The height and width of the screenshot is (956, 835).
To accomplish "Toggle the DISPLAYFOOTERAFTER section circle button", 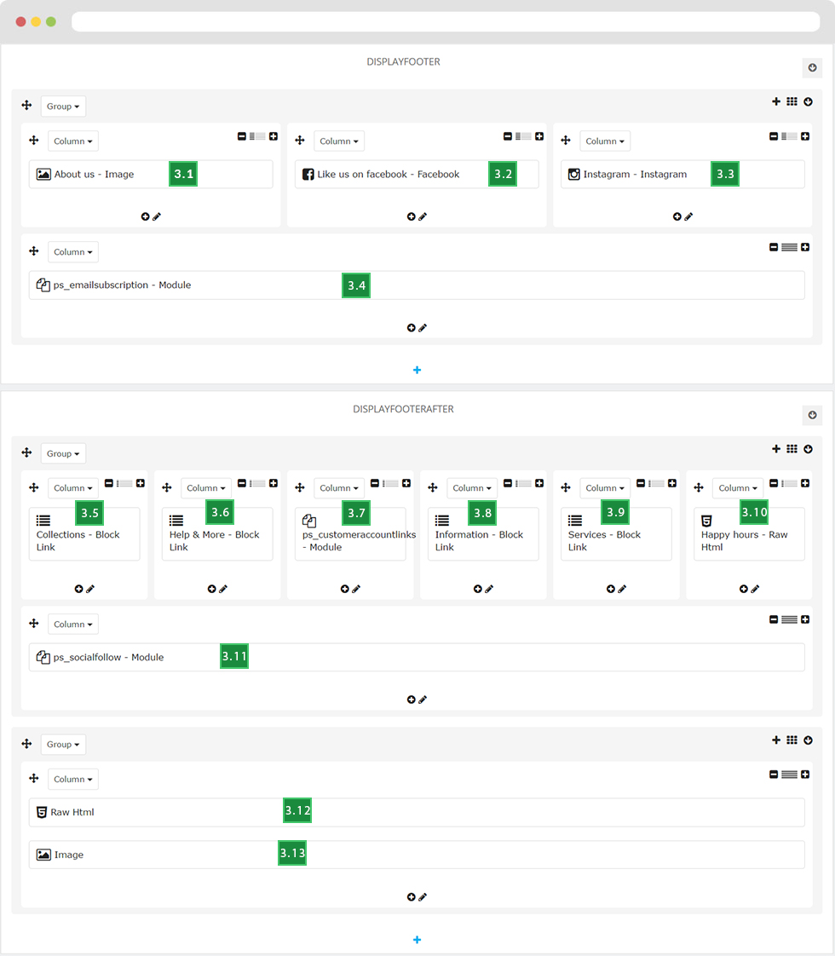I will tap(813, 415).
